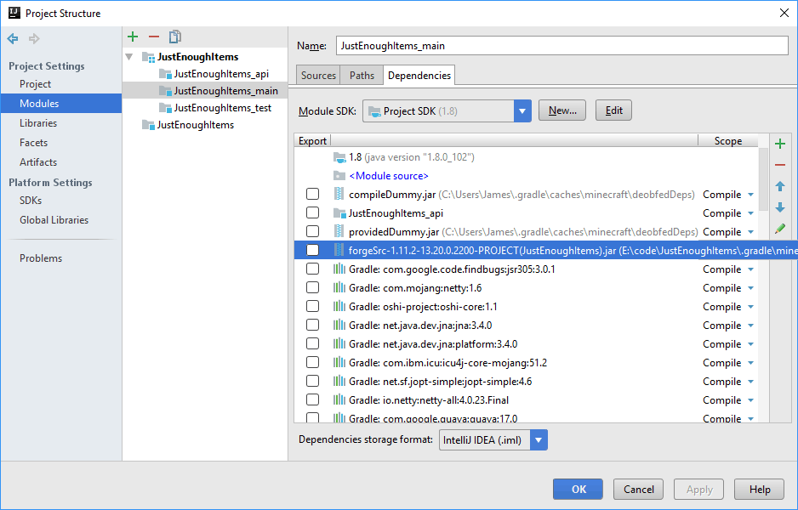Toggle export checkbox for providedDummy.jar
This screenshot has width=798, height=510.
(312, 231)
